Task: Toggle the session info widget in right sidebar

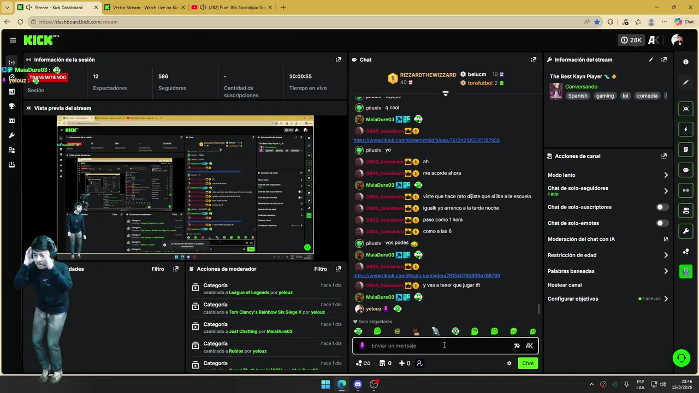Action: 686,190
